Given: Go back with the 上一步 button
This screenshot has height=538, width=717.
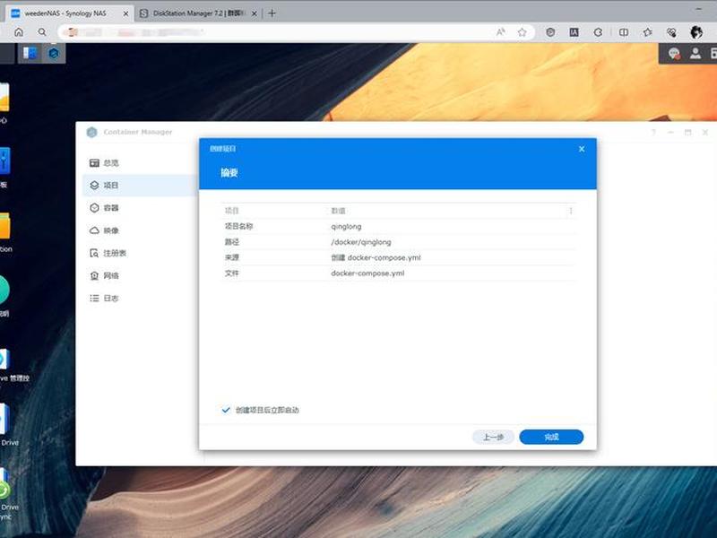Looking at the screenshot, I should [x=494, y=437].
